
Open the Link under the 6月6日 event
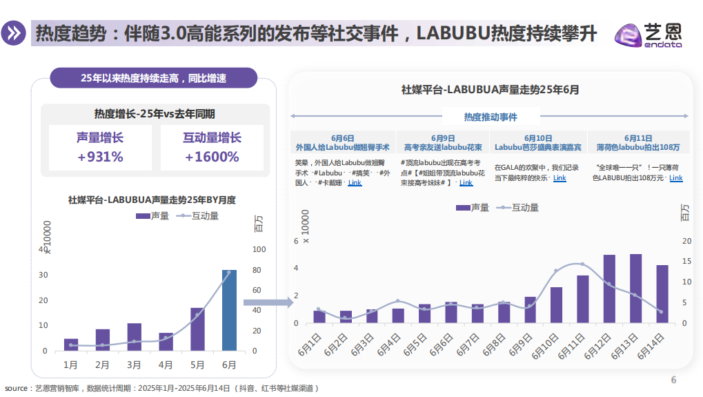tap(355, 183)
